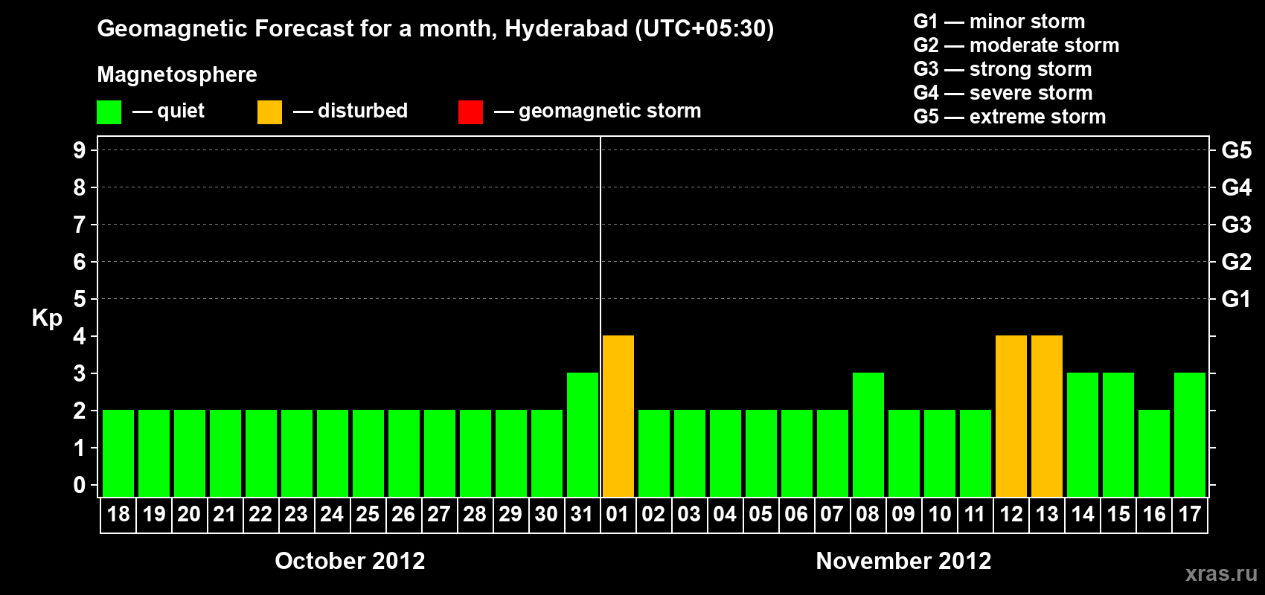Click the green bar for November 14
The width and height of the screenshot is (1265, 595).
(x=1083, y=435)
